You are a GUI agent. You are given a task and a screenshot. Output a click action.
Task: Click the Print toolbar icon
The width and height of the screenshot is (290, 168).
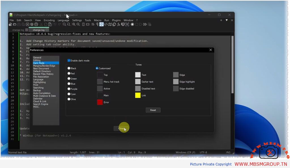[x=36, y=25]
